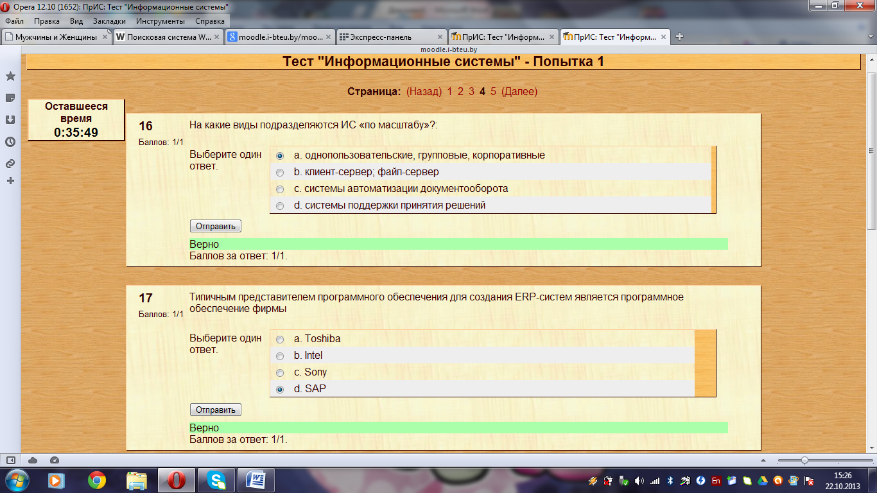Open the Справка menu

click(x=210, y=21)
